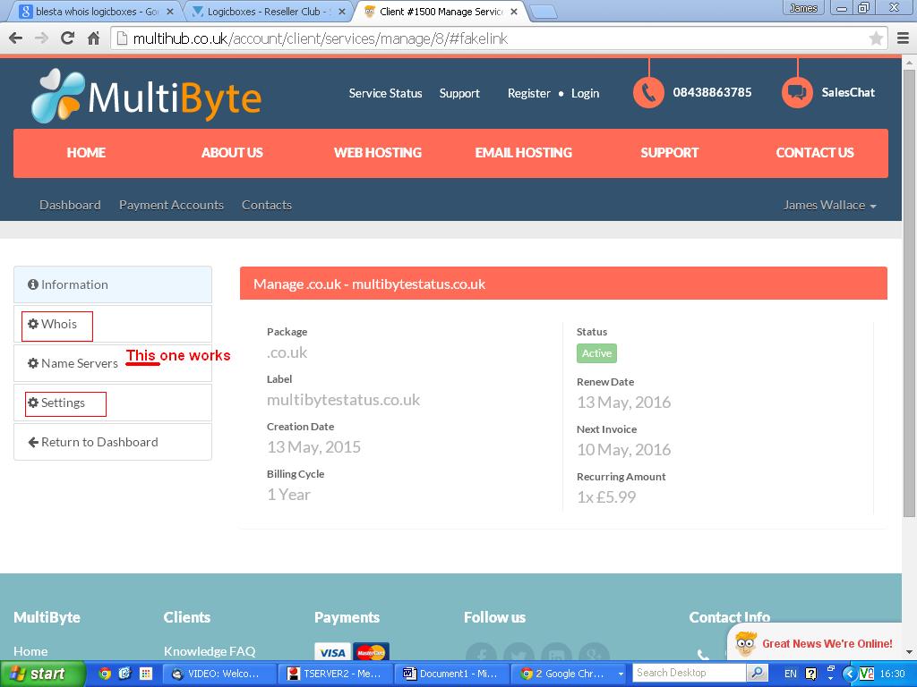Select the Client #1500 Manage Service tab

click(440, 11)
